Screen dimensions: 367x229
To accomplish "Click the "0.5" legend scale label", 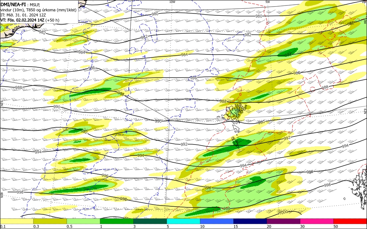I will pos(69,226).
